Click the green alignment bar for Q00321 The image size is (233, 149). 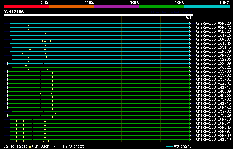click(101, 68)
